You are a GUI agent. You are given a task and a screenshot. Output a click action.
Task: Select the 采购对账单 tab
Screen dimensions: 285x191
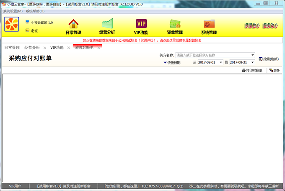point(84,48)
